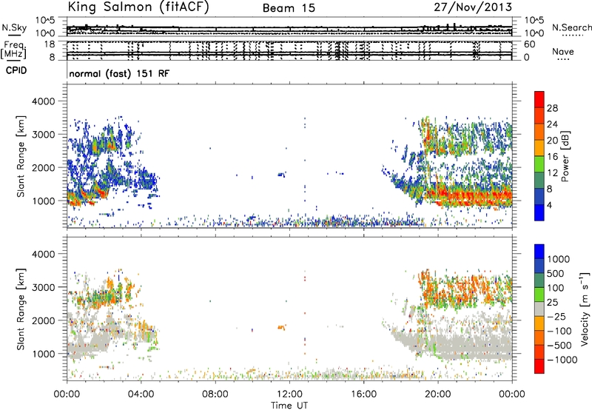Click the 'CPID' label
Viewport: 592px width, 410px height.
[x=16, y=70]
